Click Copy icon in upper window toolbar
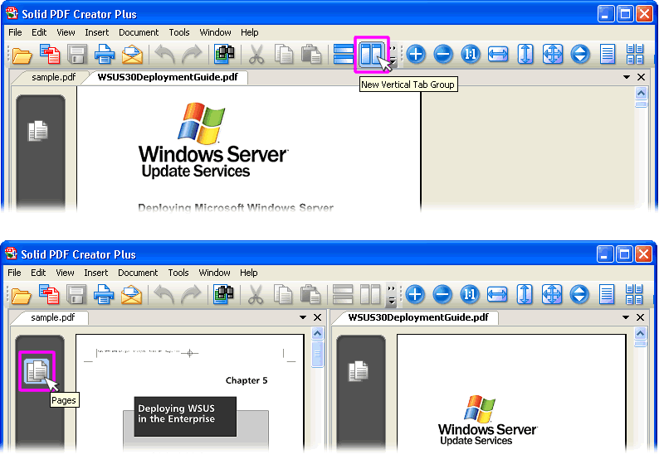 284,55
